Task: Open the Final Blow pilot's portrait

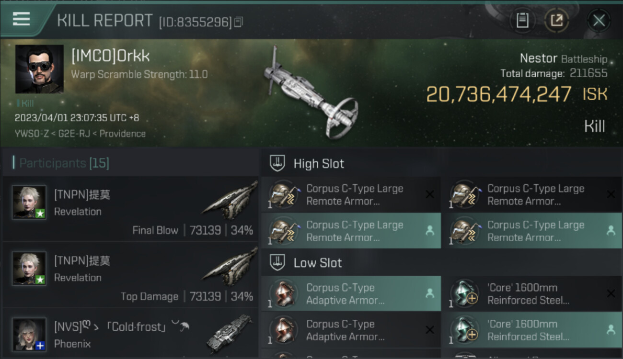Action: pos(29,202)
